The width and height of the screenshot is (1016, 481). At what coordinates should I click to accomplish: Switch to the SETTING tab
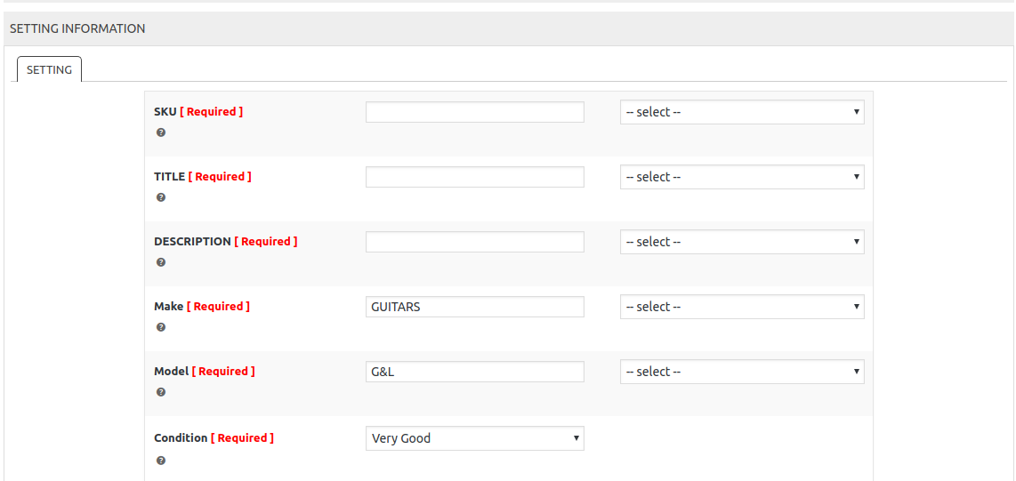pyautogui.click(x=49, y=69)
